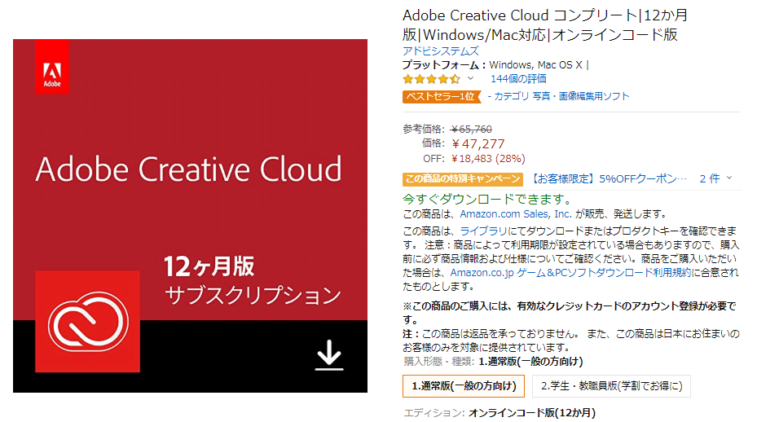
Task: Open the 144個の評価 reviews link
Action: click(518, 79)
